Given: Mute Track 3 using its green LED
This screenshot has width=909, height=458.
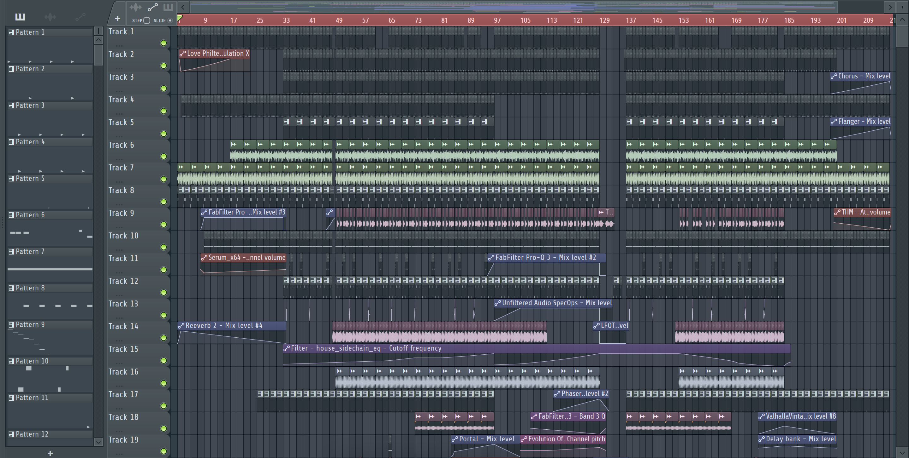Looking at the screenshot, I should coord(163,89).
